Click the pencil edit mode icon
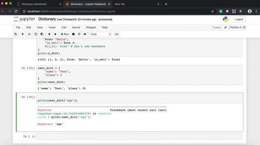The height and width of the screenshot is (146, 260). click(x=225, y=28)
